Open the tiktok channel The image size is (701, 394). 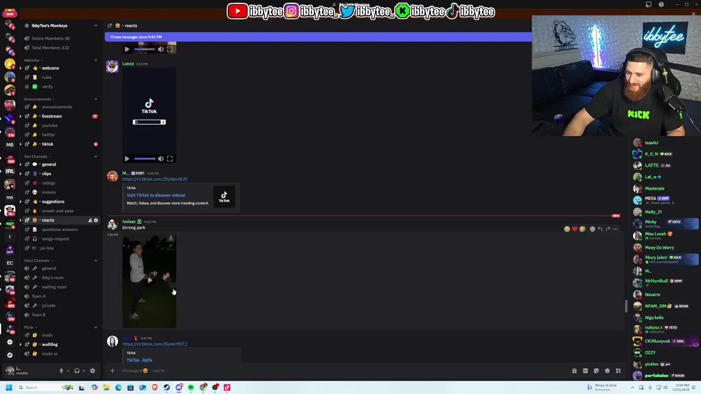(x=60, y=144)
